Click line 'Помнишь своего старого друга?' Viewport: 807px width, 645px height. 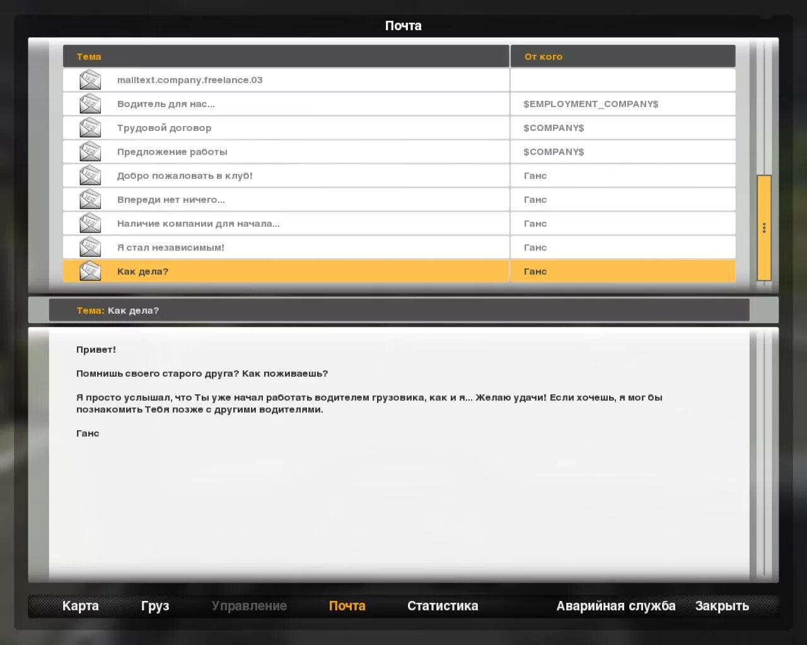point(158,374)
